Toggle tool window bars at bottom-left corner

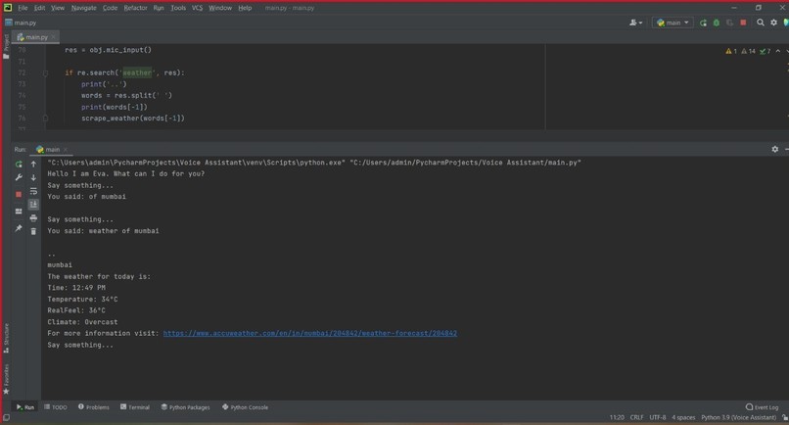[x=6, y=417]
